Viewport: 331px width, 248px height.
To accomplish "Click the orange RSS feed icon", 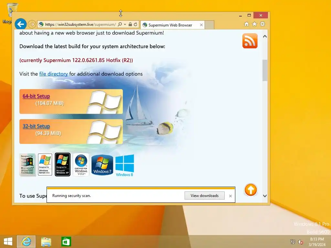I will tap(250, 41).
